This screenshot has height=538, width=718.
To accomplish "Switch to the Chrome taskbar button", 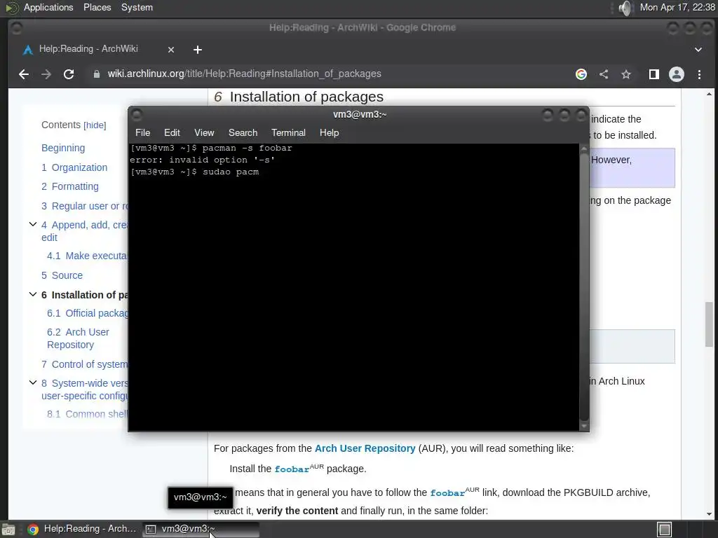I will click(x=81, y=529).
